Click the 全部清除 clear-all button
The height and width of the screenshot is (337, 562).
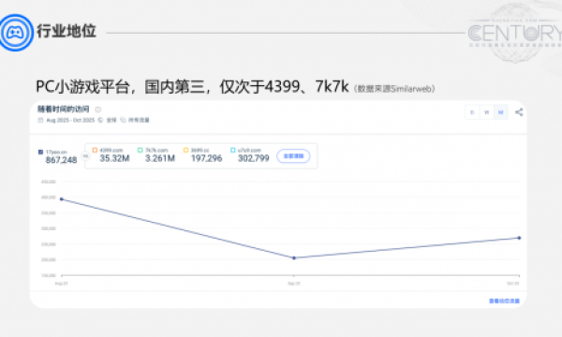[x=293, y=156]
